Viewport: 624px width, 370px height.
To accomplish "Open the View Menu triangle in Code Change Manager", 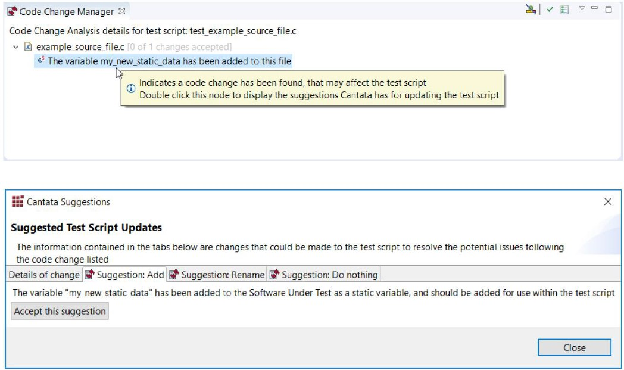I will [x=582, y=8].
